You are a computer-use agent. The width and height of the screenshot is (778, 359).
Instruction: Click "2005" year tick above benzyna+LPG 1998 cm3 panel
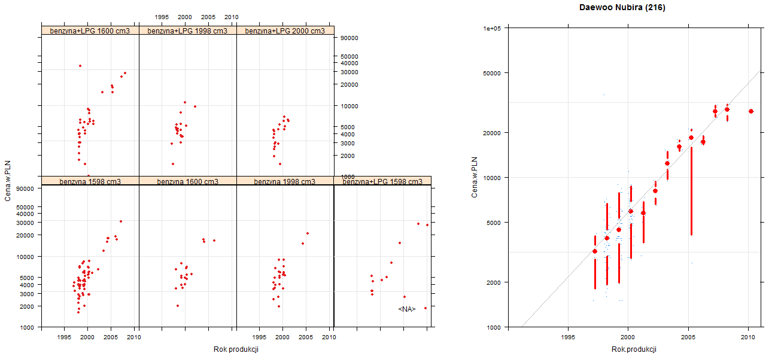pyautogui.click(x=208, y=17)
